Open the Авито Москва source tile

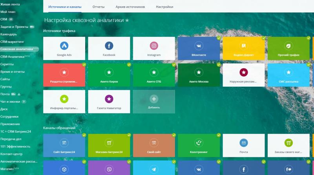[x=199, y=75]
